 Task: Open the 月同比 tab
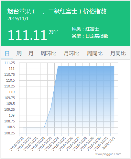pyautogui.click(x=118, y=53)
